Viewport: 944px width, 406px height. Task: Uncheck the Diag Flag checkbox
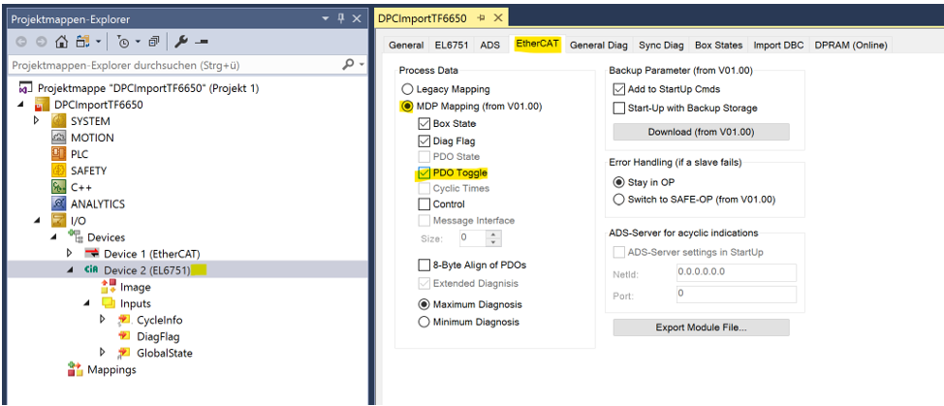tap(424, 141)
